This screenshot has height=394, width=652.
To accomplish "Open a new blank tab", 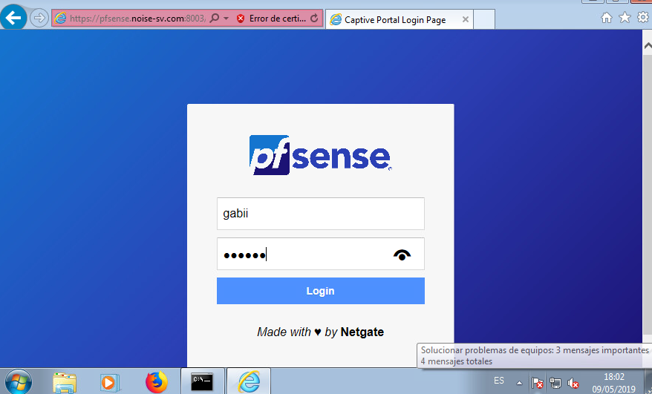I will point(484,19).
